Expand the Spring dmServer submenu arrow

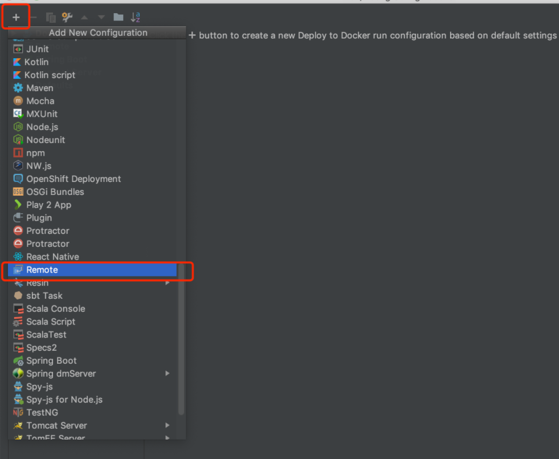click(x=167, y=373)
